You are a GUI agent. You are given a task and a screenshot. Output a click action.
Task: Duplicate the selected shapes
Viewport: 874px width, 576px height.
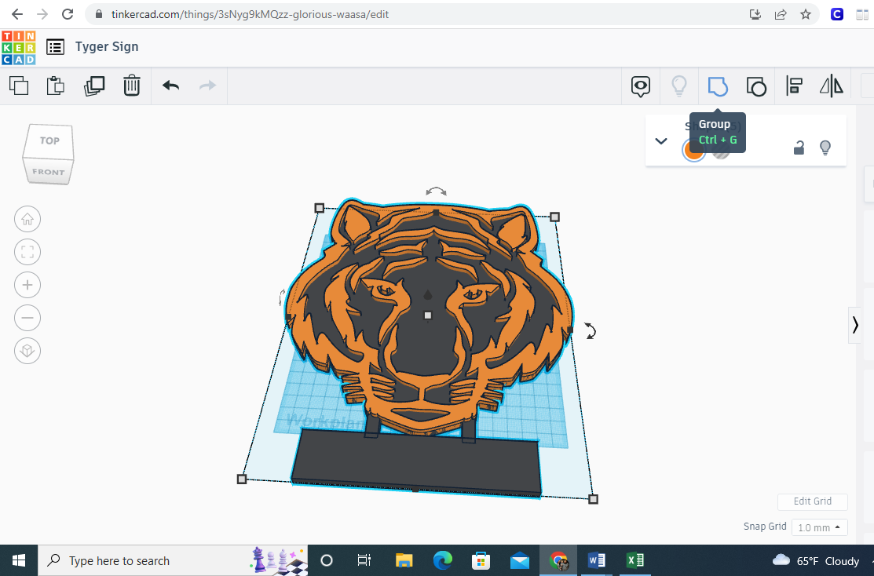pos(94,86)
